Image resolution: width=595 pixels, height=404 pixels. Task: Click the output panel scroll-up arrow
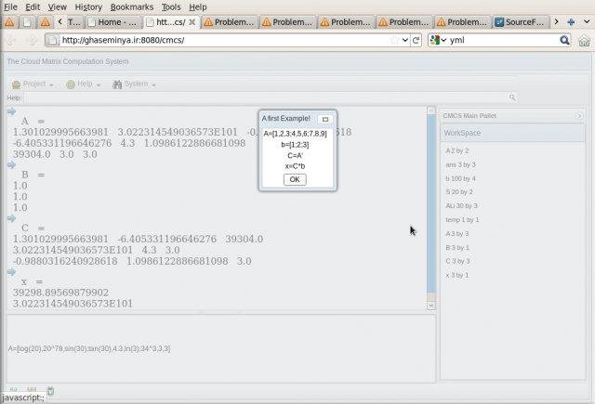[x=431, y=111]
